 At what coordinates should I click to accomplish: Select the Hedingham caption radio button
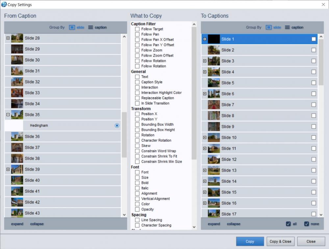[x=117, y=125]
